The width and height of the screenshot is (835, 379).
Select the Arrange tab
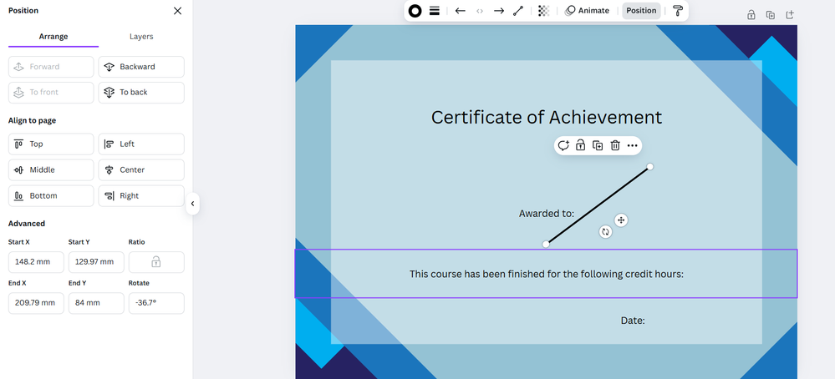pos(53,37)
